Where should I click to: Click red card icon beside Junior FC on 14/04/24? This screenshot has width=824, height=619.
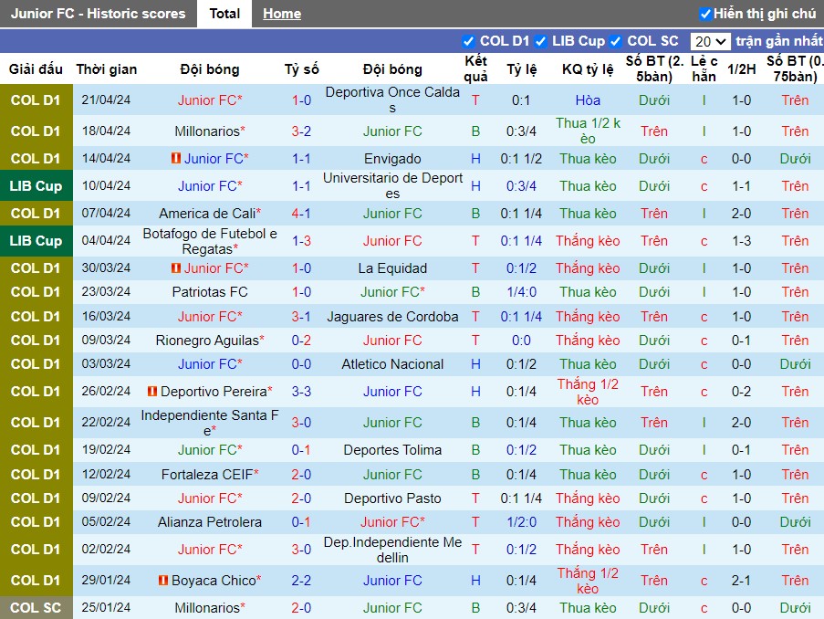pos(176,158)
